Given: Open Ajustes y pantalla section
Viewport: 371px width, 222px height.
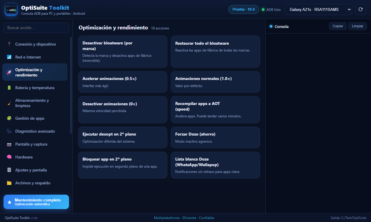Looking at the screenshot, I should tap(35, 170).
